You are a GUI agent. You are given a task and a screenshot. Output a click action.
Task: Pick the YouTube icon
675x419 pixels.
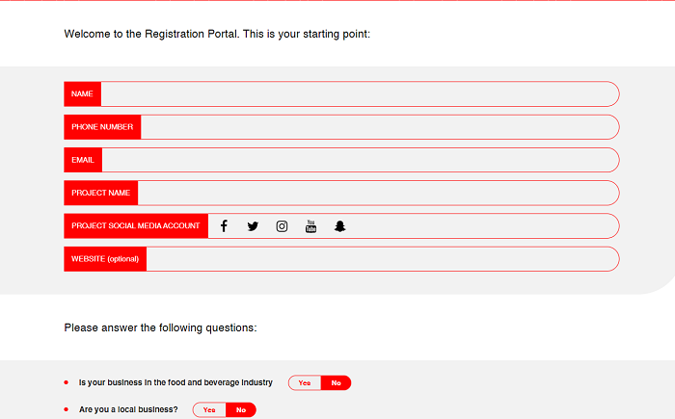coord(310,226)
